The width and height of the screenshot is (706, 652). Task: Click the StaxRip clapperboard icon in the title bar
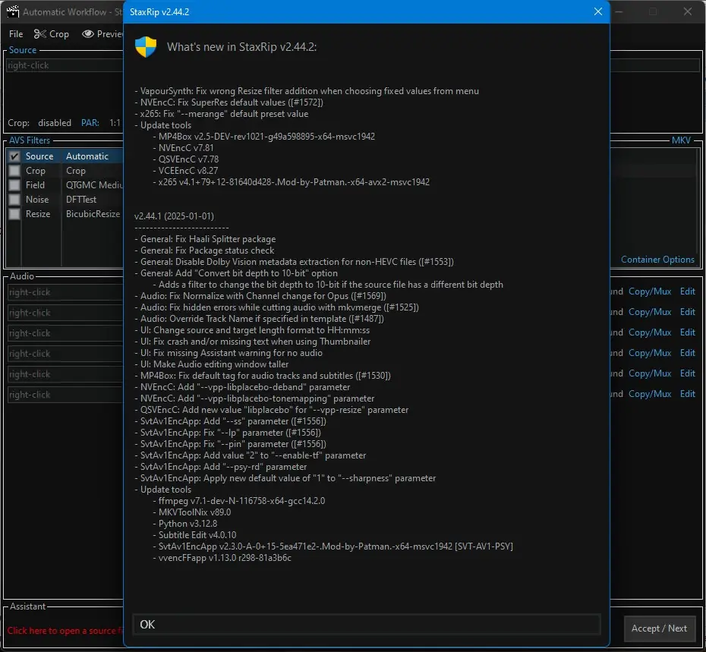click(x=13, y=11)
